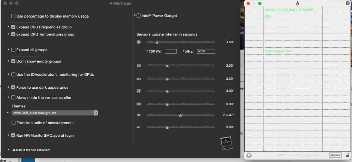Click the fan icon beside its interval slider
352x162 pixels.
(x=139, y=91)
